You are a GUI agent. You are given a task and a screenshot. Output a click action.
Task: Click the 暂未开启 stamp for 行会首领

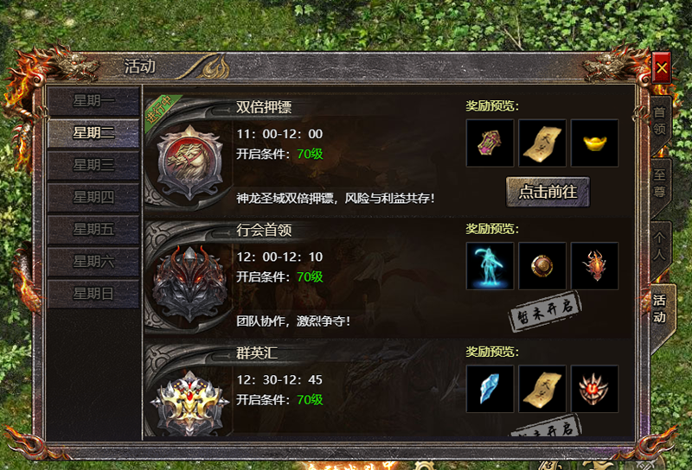click(x=546, y=311)
